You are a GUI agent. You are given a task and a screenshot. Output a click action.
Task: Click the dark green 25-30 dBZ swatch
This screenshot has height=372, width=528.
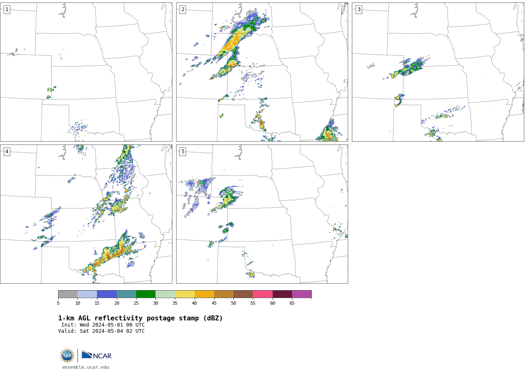click(146, 294)
